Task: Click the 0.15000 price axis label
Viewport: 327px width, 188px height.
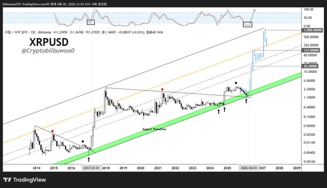Action: 310,117
